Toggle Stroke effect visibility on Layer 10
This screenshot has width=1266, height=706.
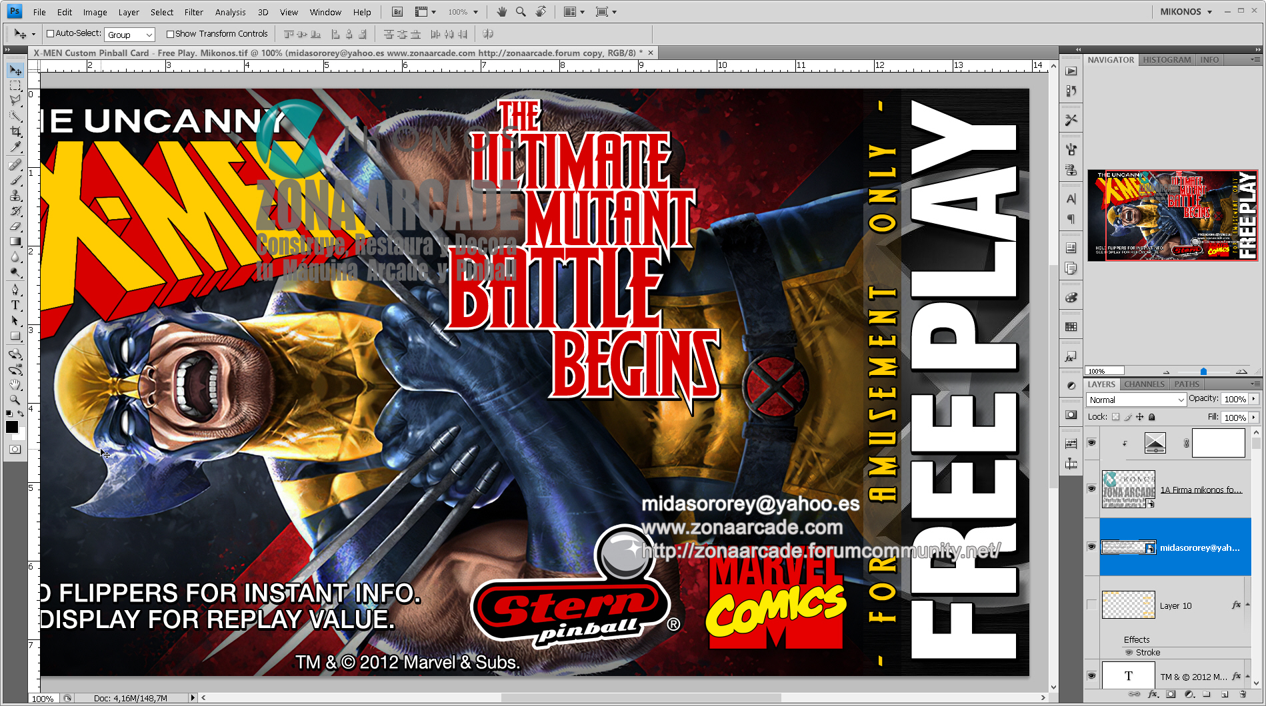point(1129,653)
